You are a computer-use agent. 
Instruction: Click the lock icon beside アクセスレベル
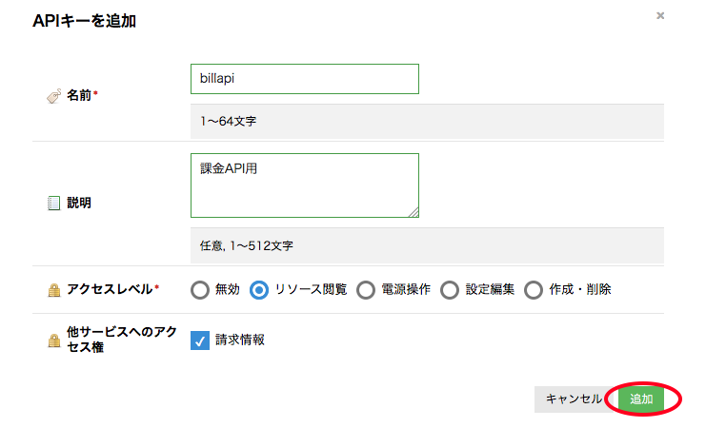(x=53, y=289)
